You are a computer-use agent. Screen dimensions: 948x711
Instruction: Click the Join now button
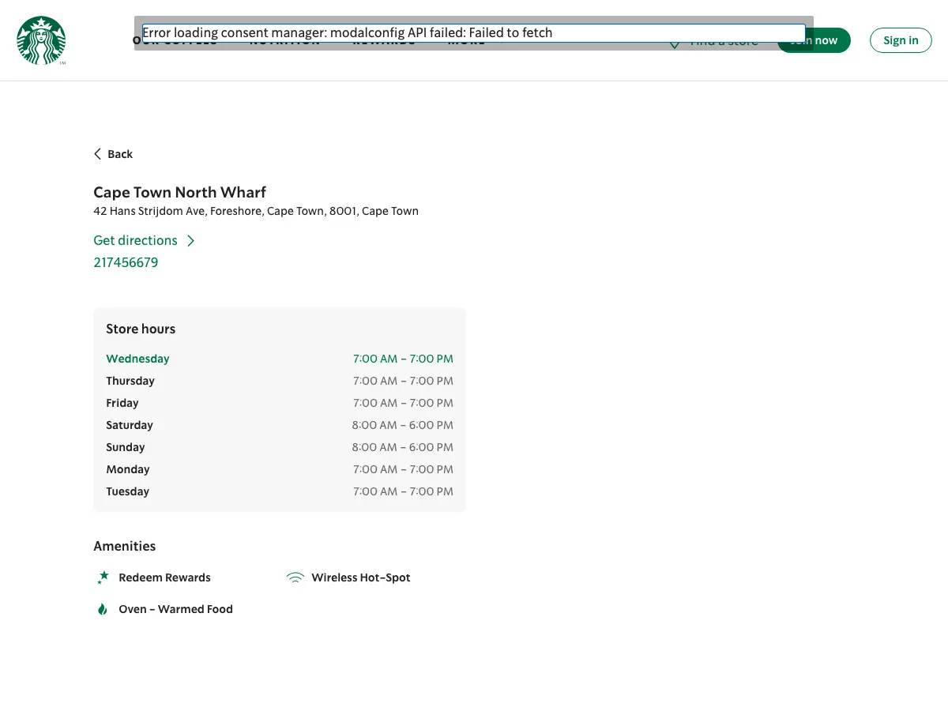(814, 40)
